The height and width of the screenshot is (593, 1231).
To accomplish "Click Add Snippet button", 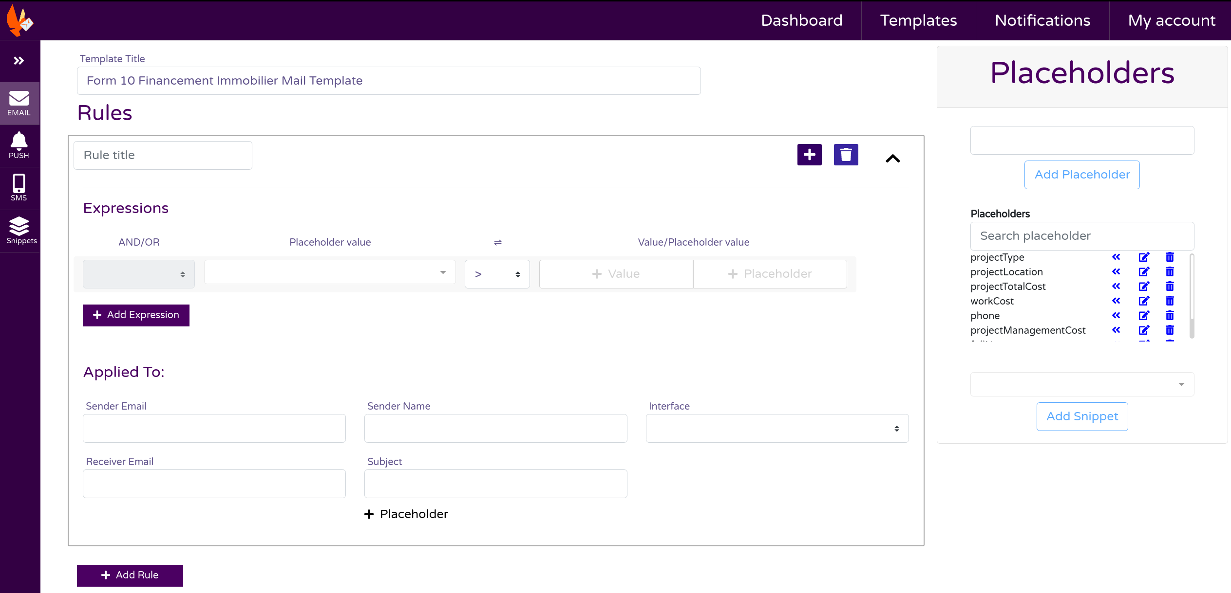I will tap(1082, 416).
